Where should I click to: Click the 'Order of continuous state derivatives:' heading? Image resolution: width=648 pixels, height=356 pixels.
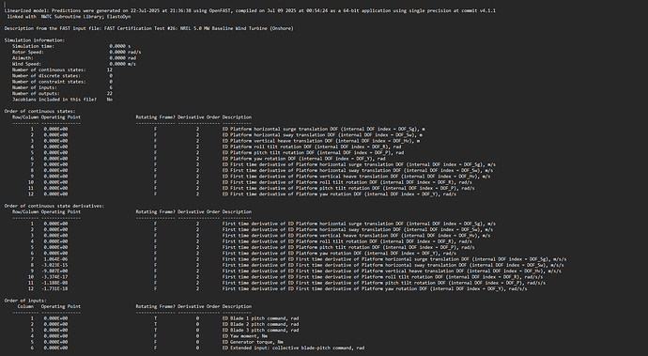click(54, 206)
